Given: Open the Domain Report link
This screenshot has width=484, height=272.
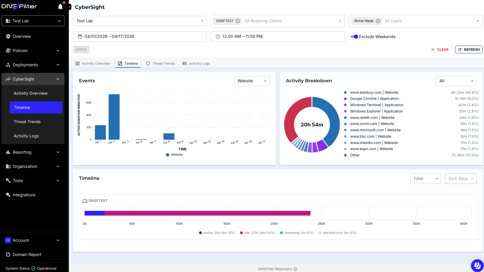Looking at the screenshot, I should [x=33, y=254].
